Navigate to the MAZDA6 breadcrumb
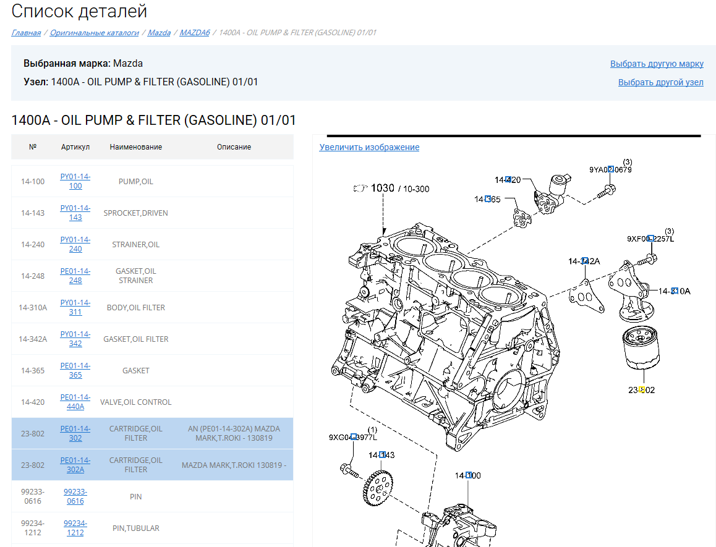716x547 pixels. pyautogui.click(x=195, y=32)
